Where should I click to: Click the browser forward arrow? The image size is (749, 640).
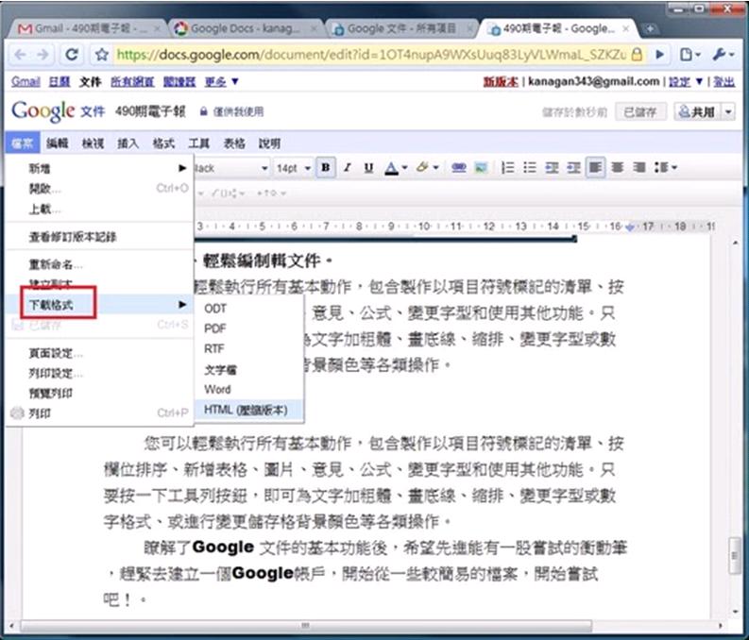[x=43, y=55]
